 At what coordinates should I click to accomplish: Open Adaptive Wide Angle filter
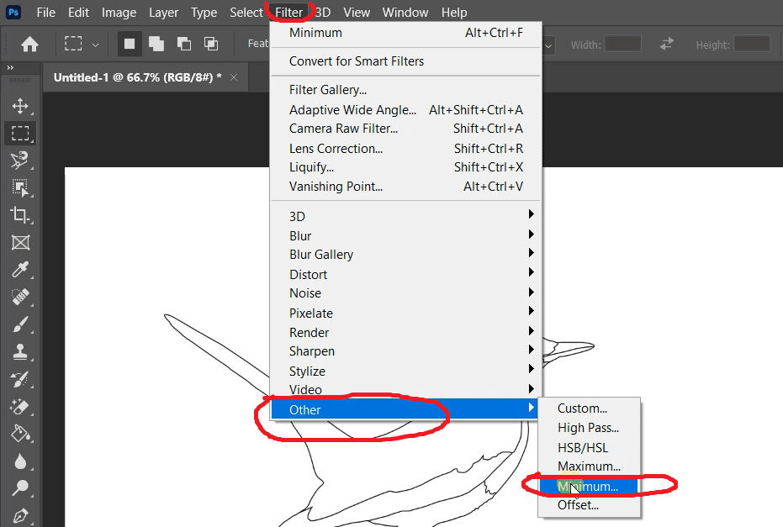(406, 110)
